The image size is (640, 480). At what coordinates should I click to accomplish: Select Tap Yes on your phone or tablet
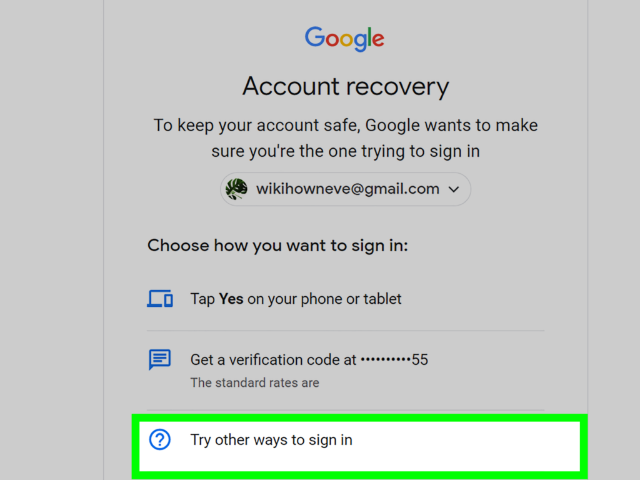pos(345,299)
